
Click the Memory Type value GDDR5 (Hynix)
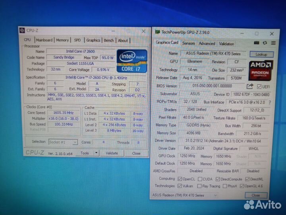199,125
